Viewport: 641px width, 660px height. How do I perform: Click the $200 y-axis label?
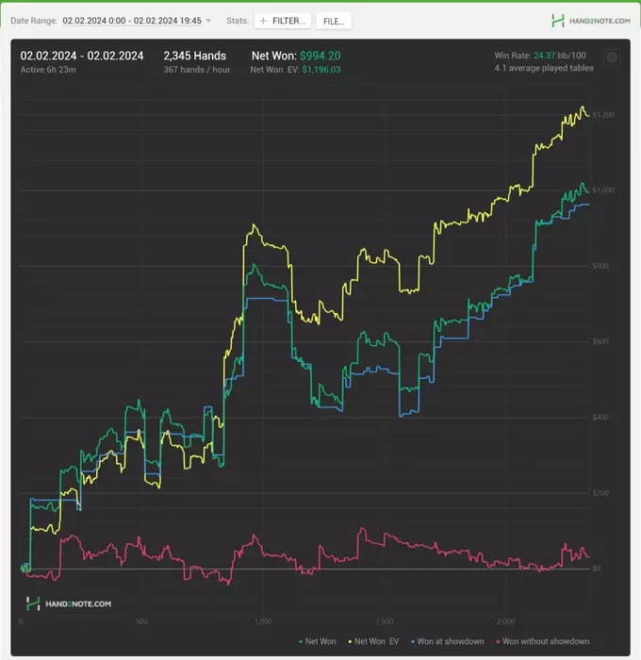click(x=600, y=493)
